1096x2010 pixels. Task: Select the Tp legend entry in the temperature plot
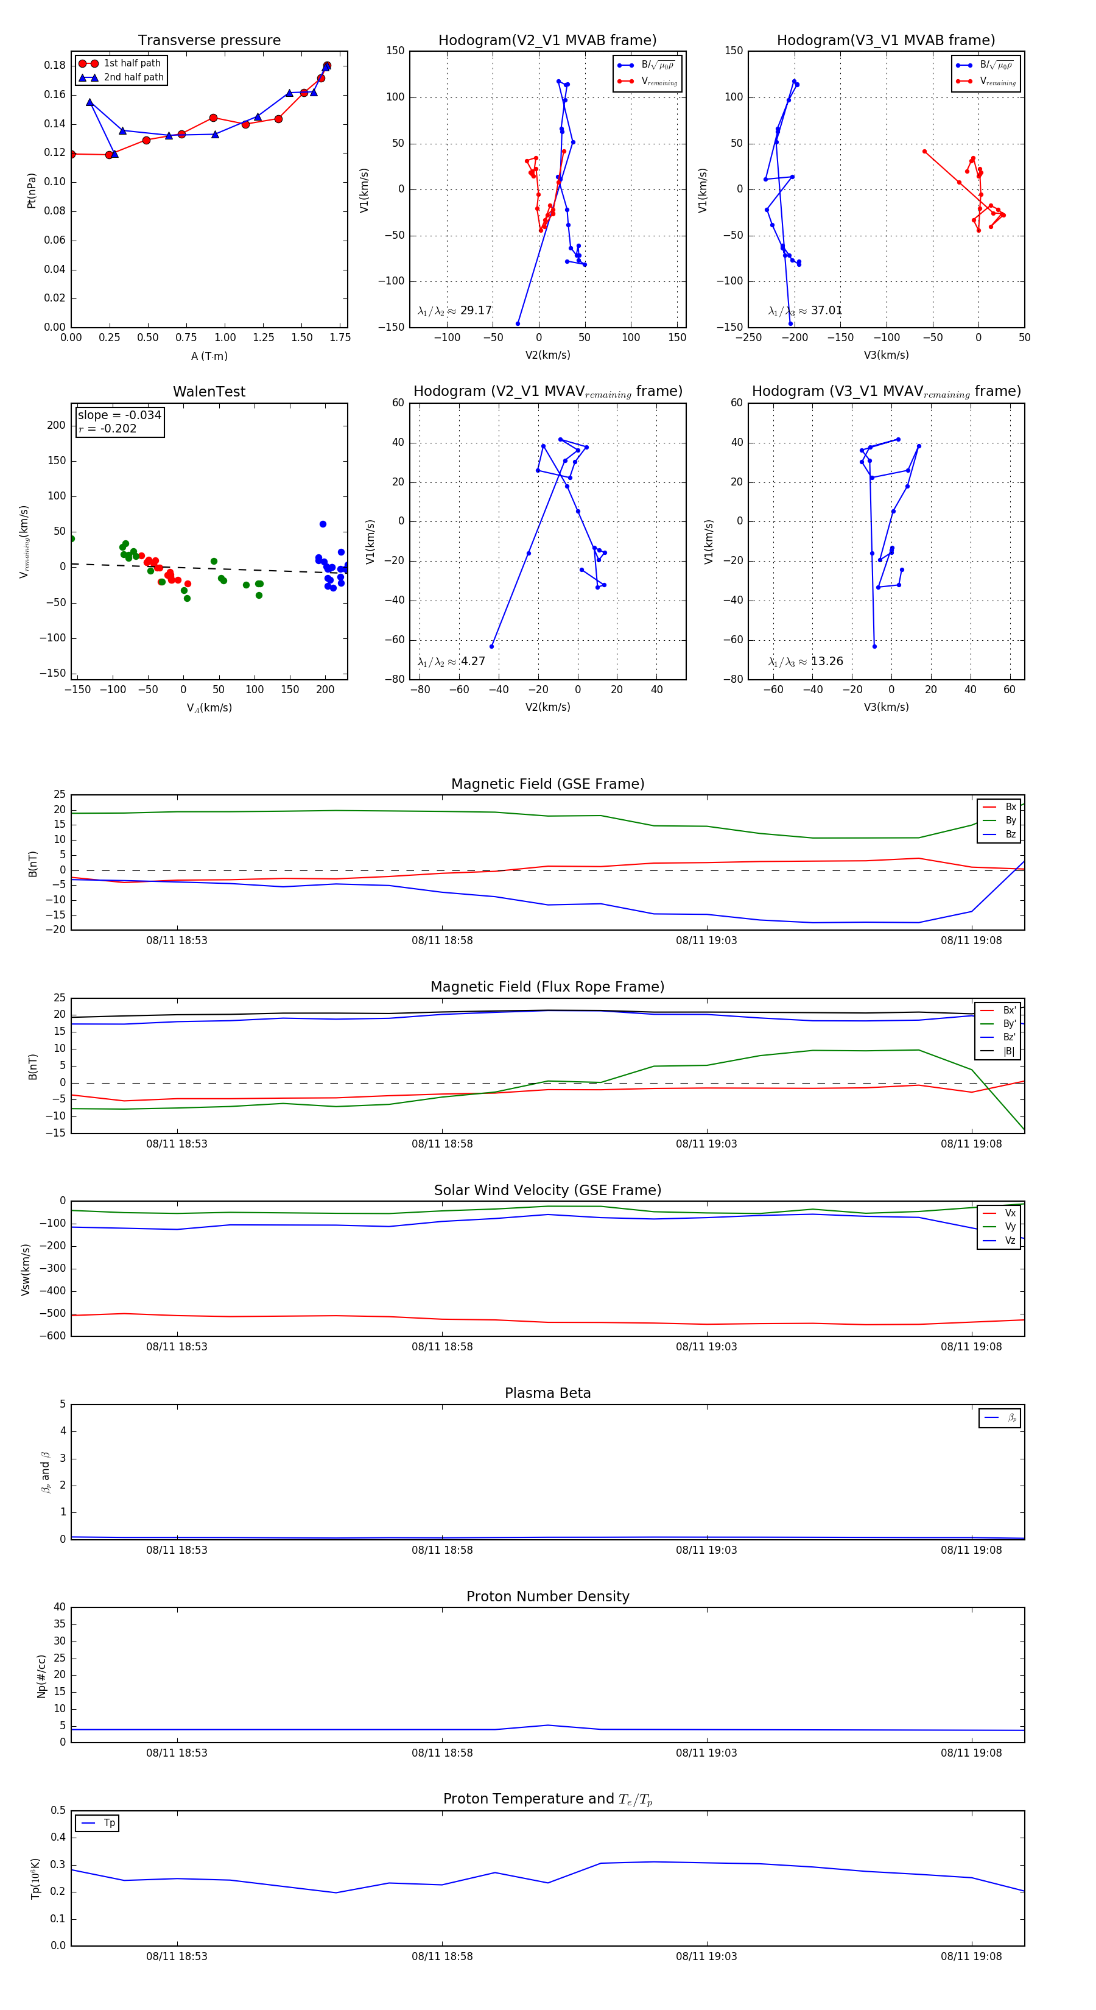[97, 1824]
